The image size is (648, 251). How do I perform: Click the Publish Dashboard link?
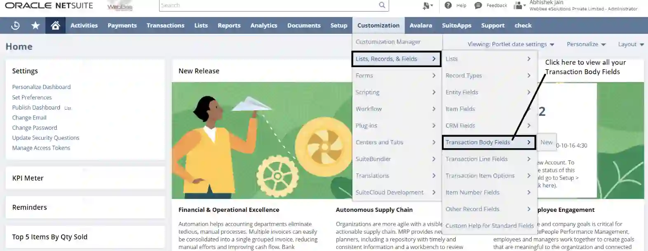(36, 108)
